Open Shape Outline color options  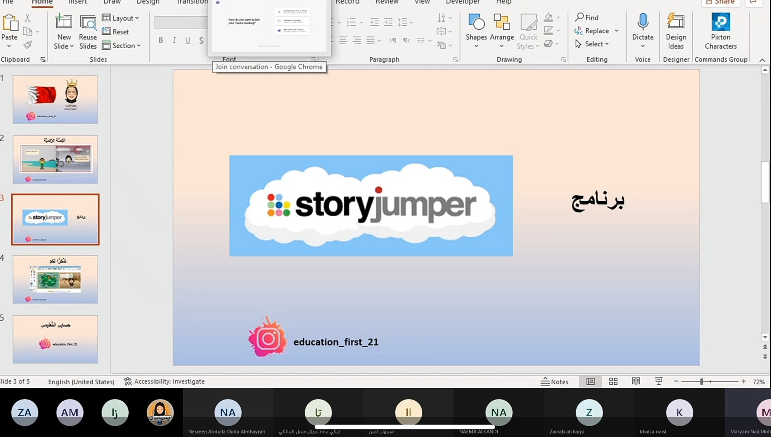point(551,30)
